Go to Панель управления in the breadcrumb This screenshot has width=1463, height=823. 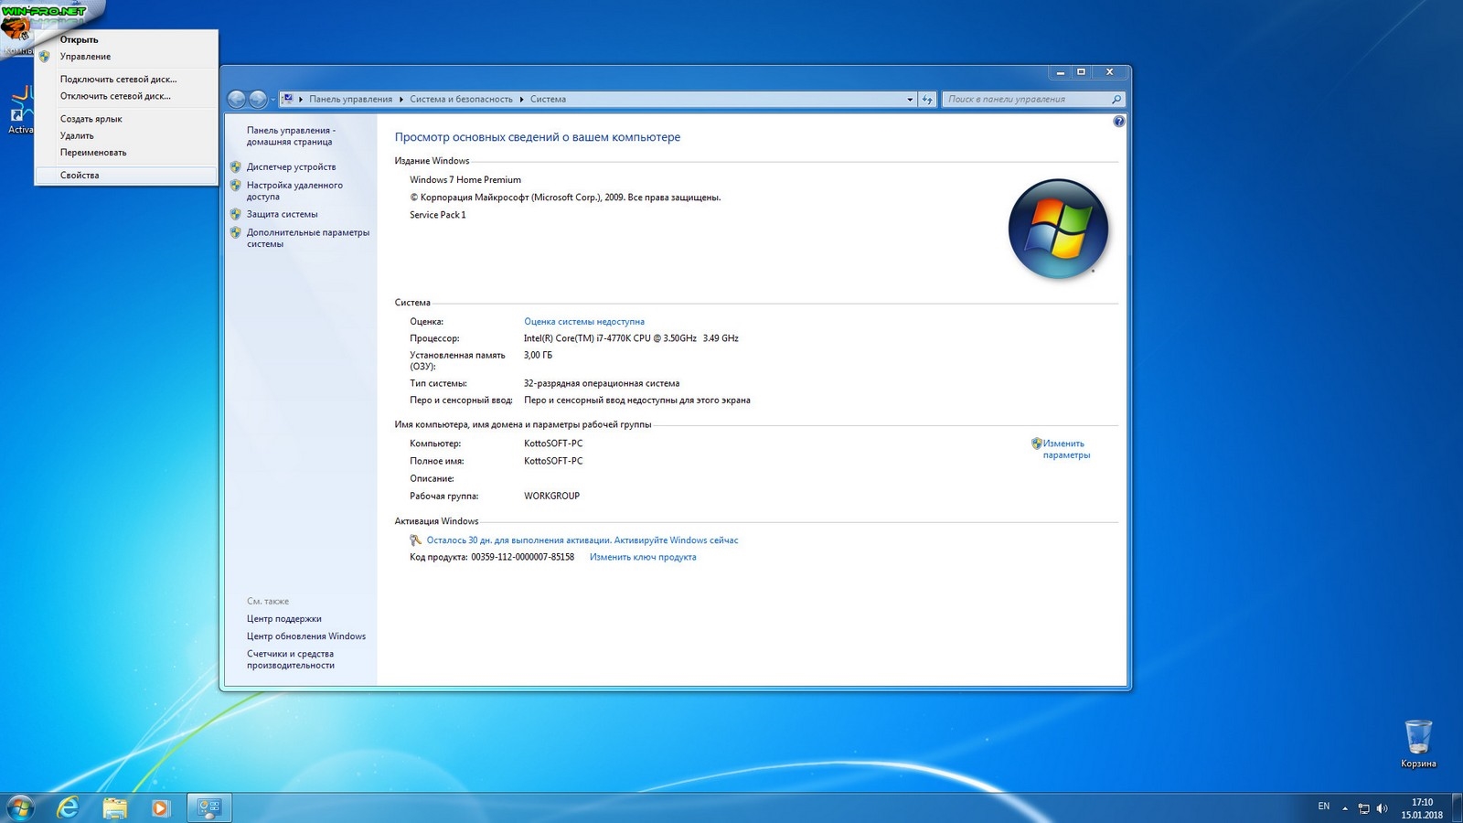[x=350, y=99]
